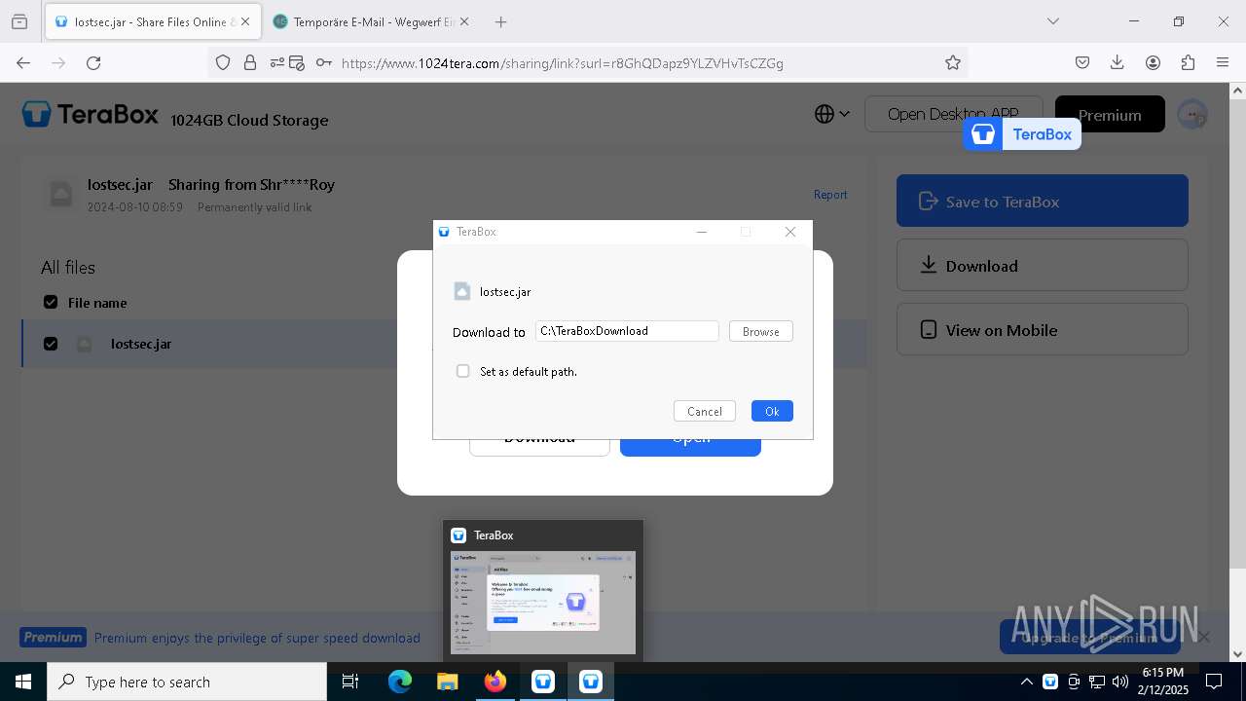Open File Explorer from taskbar
Screen dimensions: 1246x701
pos(447,682)
